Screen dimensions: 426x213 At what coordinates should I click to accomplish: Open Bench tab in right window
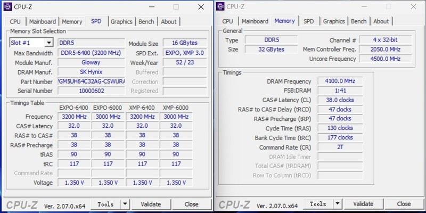358,21
